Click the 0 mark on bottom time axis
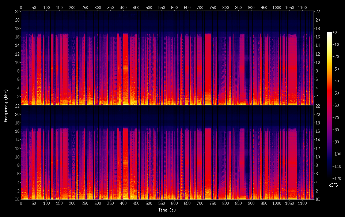 tap(21, 203)
